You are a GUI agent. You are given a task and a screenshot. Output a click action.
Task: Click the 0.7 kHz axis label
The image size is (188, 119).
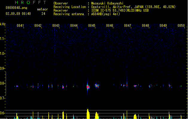click(x=2, y=98)
